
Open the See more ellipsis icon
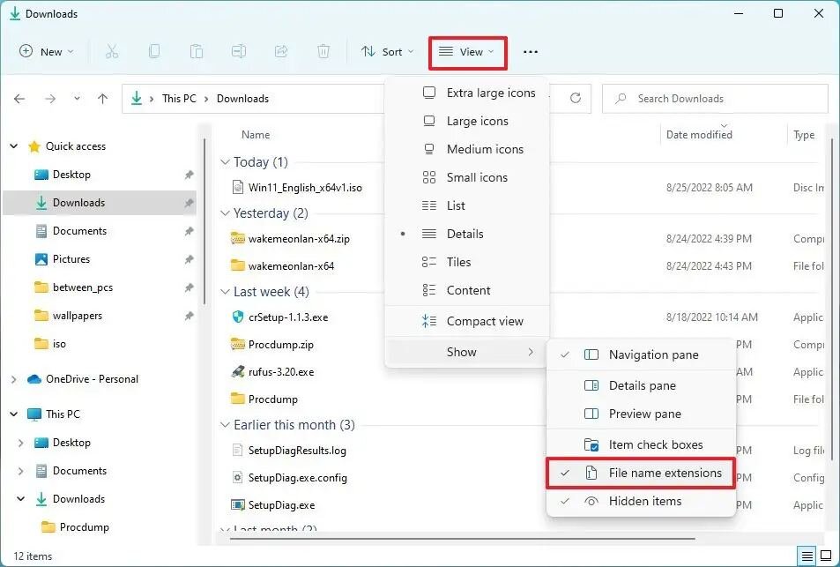click(x=530, y=52)
